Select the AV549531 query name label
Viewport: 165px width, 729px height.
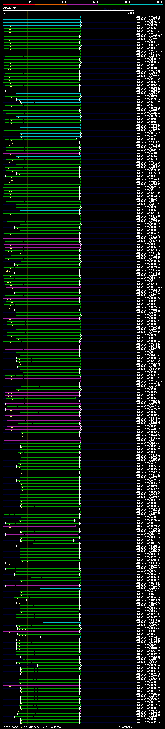(10, 9)
